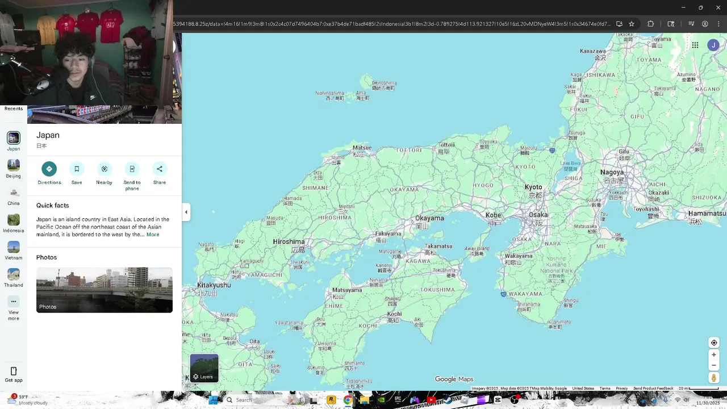Switch map type via Layers thumbnail
This screenshot has width=727, height=409.
[204, 368]
